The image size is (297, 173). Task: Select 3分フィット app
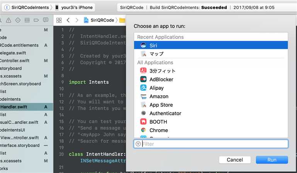[x=211, y=71]
